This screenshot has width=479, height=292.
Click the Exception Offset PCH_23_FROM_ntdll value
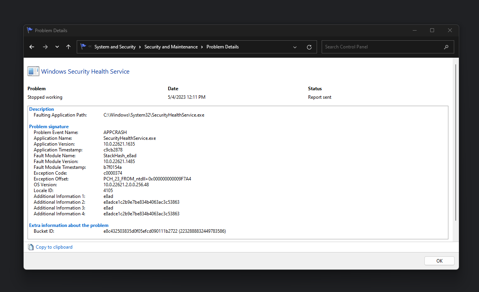pyautogui.click(x=147, y=179)
